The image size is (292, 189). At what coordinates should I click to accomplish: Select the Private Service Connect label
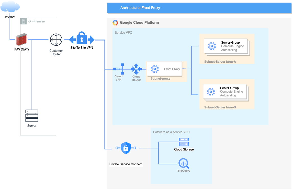[x=126, y=164]
